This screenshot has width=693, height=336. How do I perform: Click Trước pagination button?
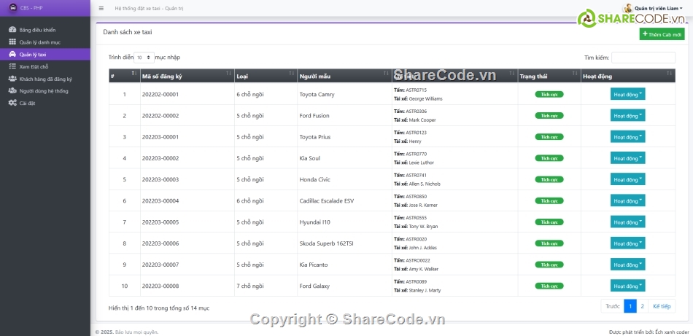[x=613, y=306]
